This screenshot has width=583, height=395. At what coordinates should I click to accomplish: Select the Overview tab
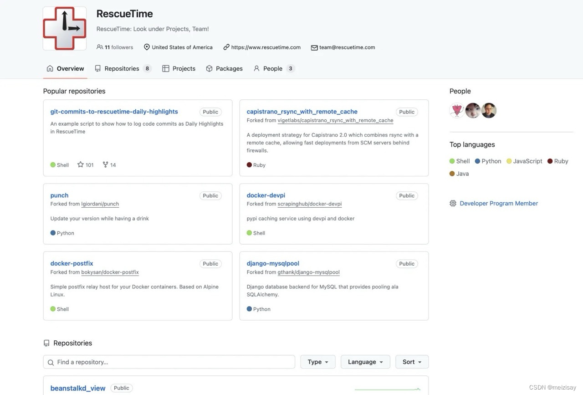(x=65, y=68)
